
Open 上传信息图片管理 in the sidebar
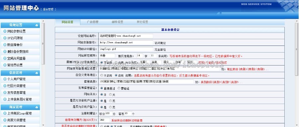point(20,99)
